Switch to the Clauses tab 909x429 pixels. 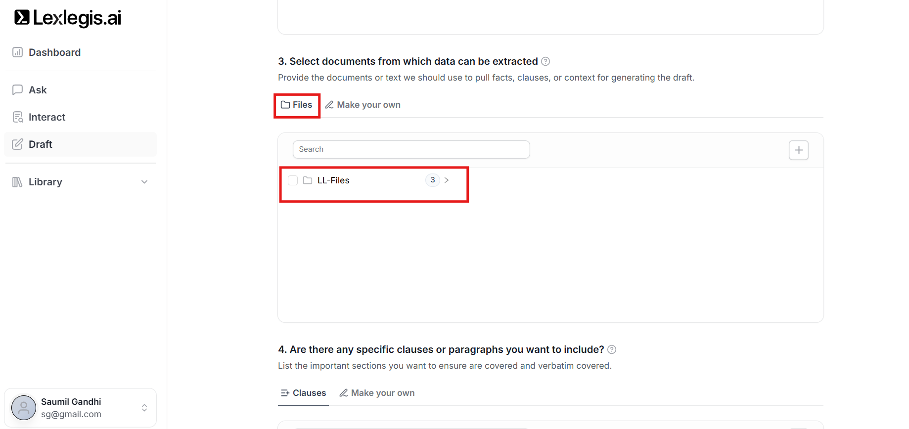click(x=304, y=393)
